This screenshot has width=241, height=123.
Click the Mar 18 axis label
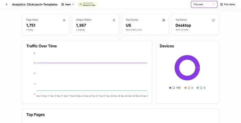74,96
